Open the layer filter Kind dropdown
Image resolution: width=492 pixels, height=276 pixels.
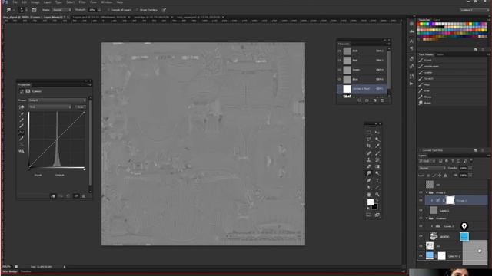pos(427,161)
